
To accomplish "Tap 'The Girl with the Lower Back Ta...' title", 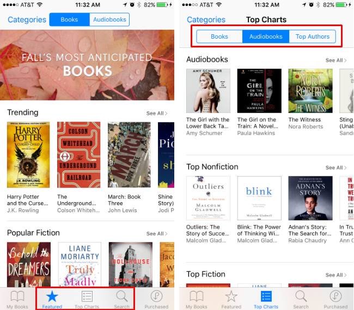I will pyautogui.click(x=207, y=123).
